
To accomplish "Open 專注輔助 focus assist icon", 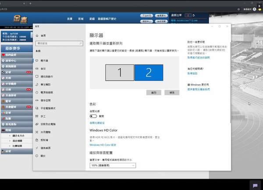I will 36,84.
